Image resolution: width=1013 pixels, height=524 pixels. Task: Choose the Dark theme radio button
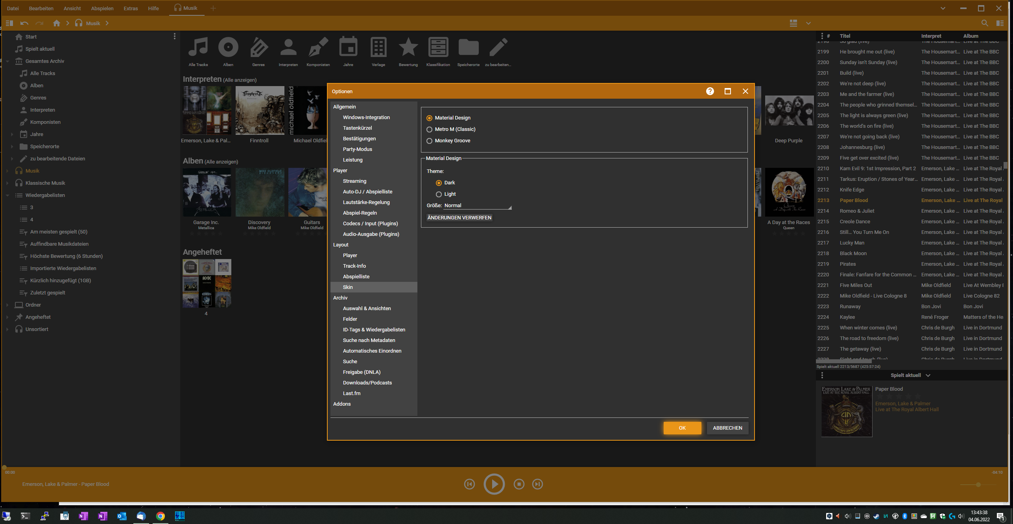[x=439, y=183]
